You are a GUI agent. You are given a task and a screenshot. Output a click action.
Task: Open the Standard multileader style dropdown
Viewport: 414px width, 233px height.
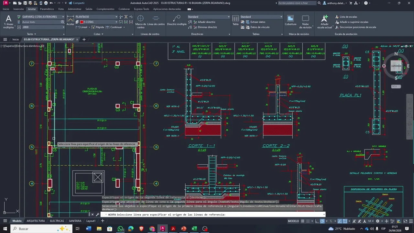229,17
